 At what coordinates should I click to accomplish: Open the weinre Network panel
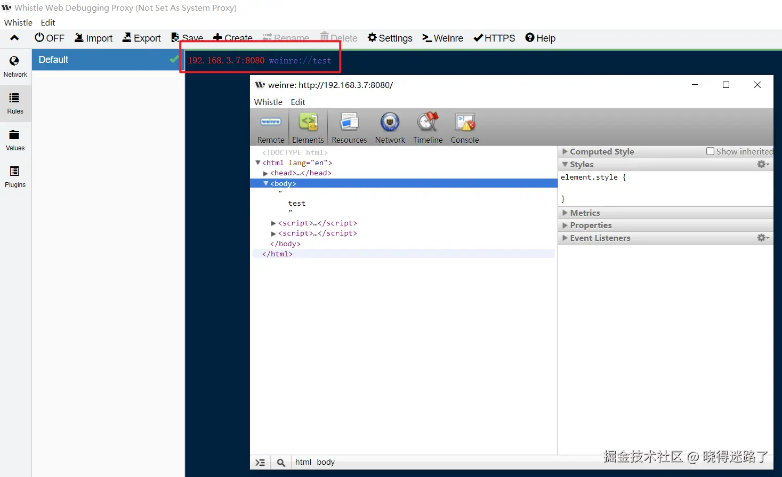click(390, 127)
